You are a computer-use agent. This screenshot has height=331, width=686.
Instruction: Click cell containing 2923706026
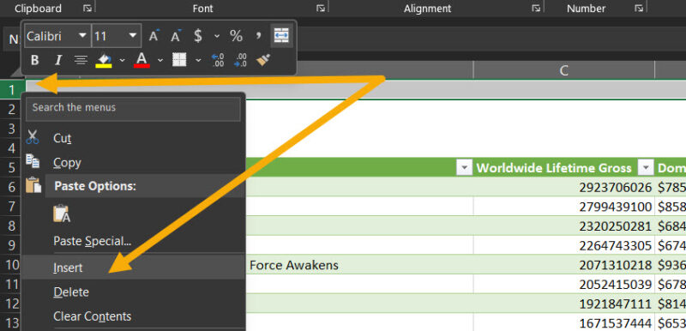564,187
